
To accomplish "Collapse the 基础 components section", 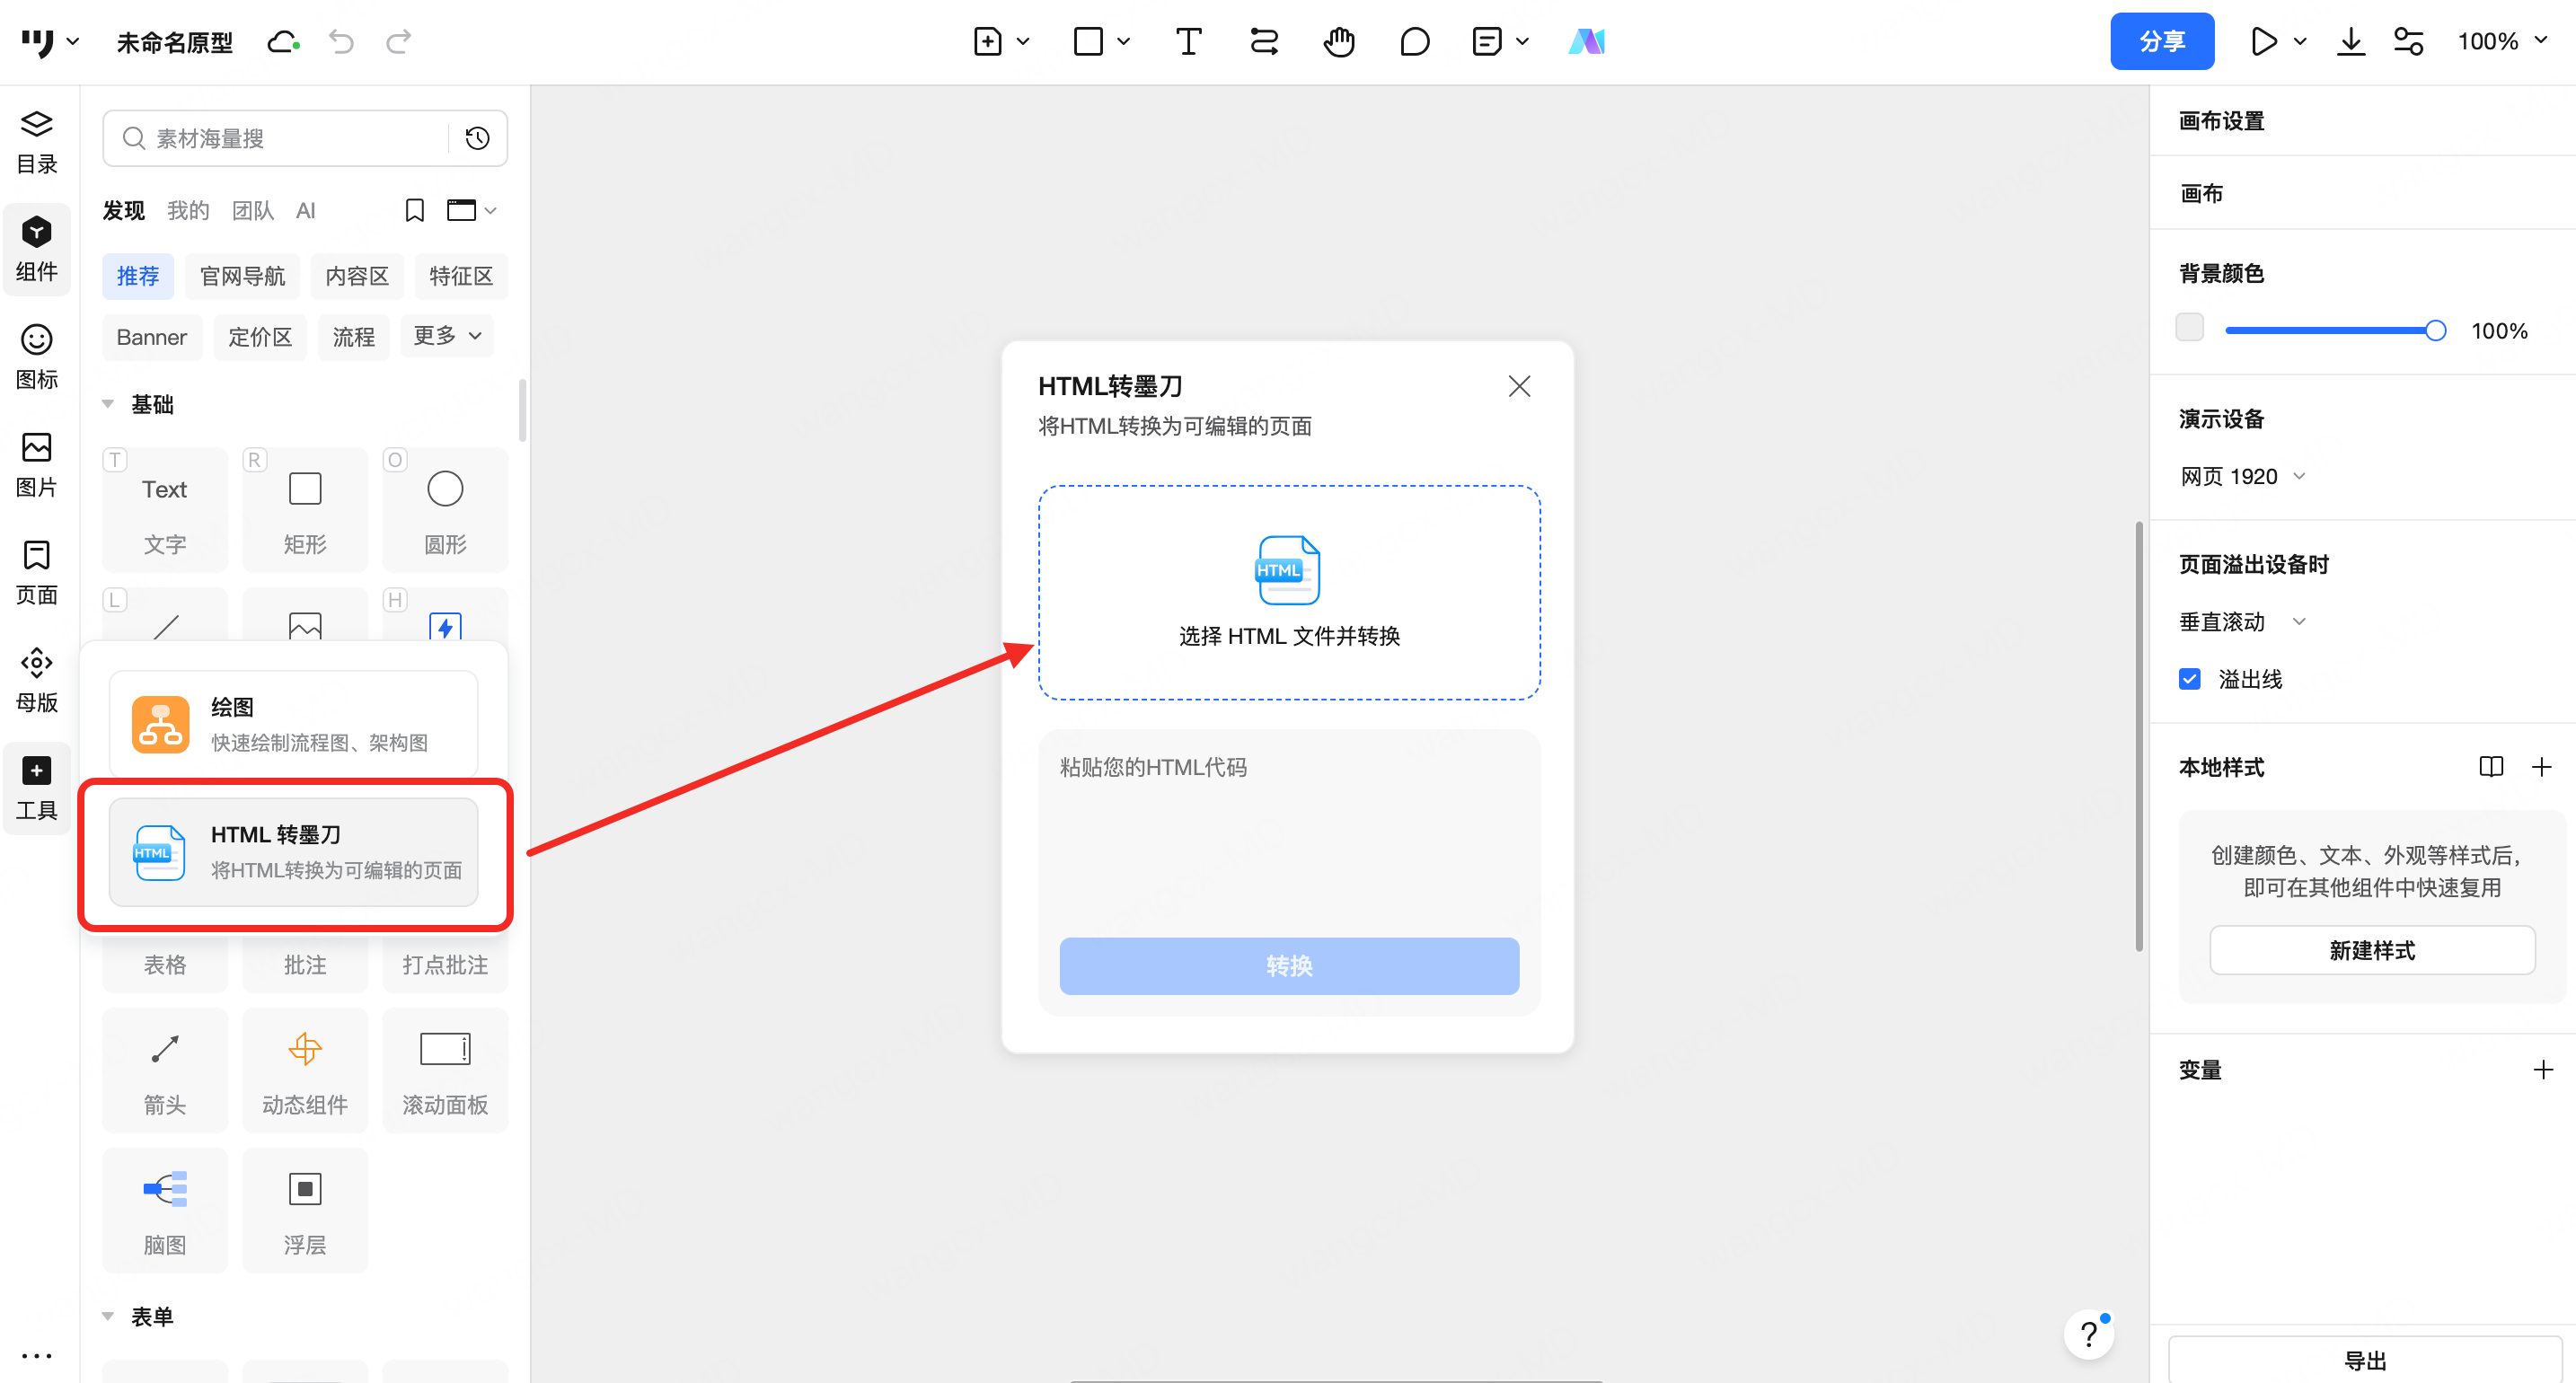I will [108, 404].
